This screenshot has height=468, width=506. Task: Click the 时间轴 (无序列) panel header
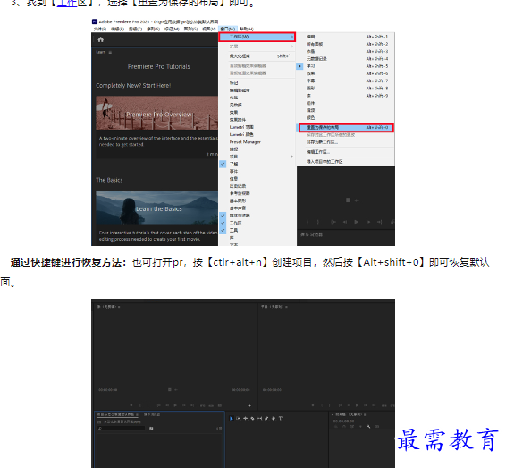(350, 414)
